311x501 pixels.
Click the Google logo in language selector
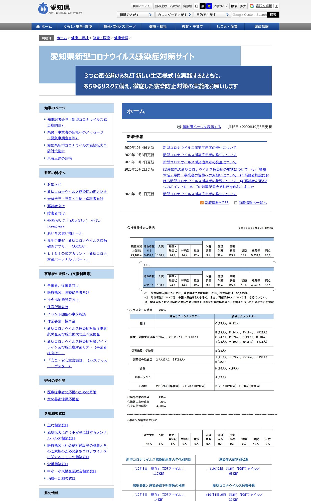pyautogui.click(x=252, y=6)
